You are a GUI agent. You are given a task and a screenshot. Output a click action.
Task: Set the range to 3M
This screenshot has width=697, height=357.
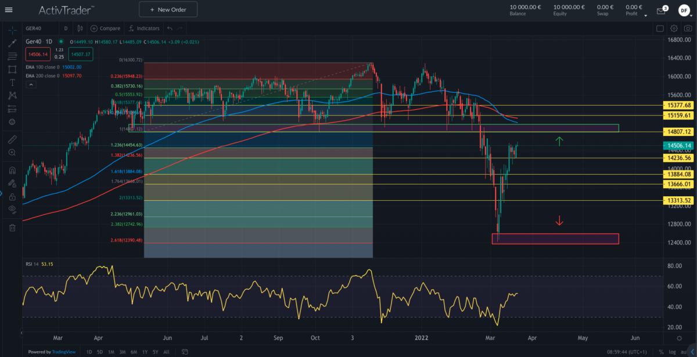click(x=122, y=352)
